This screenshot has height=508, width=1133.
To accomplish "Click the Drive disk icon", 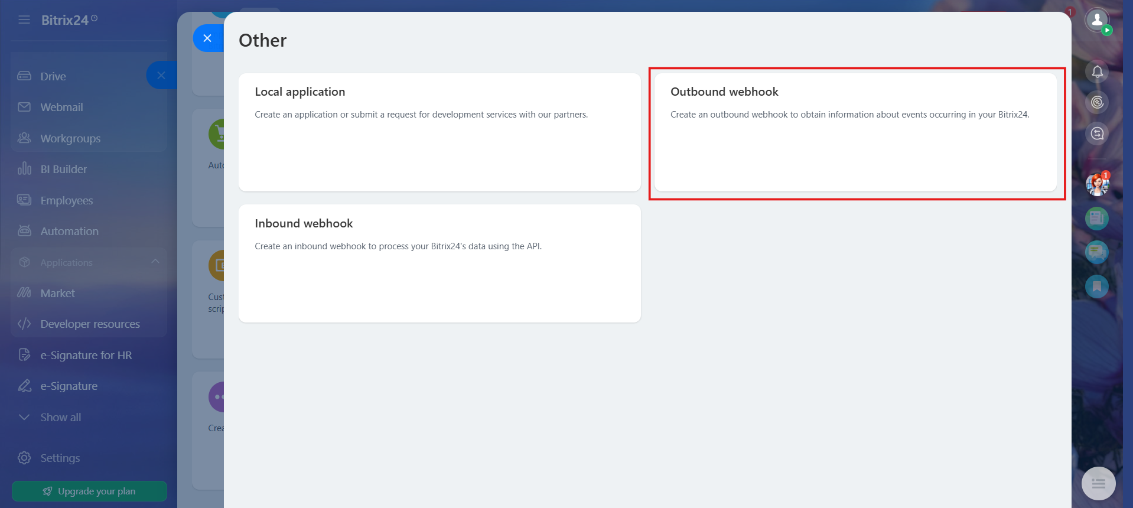I will pos(24,76).
